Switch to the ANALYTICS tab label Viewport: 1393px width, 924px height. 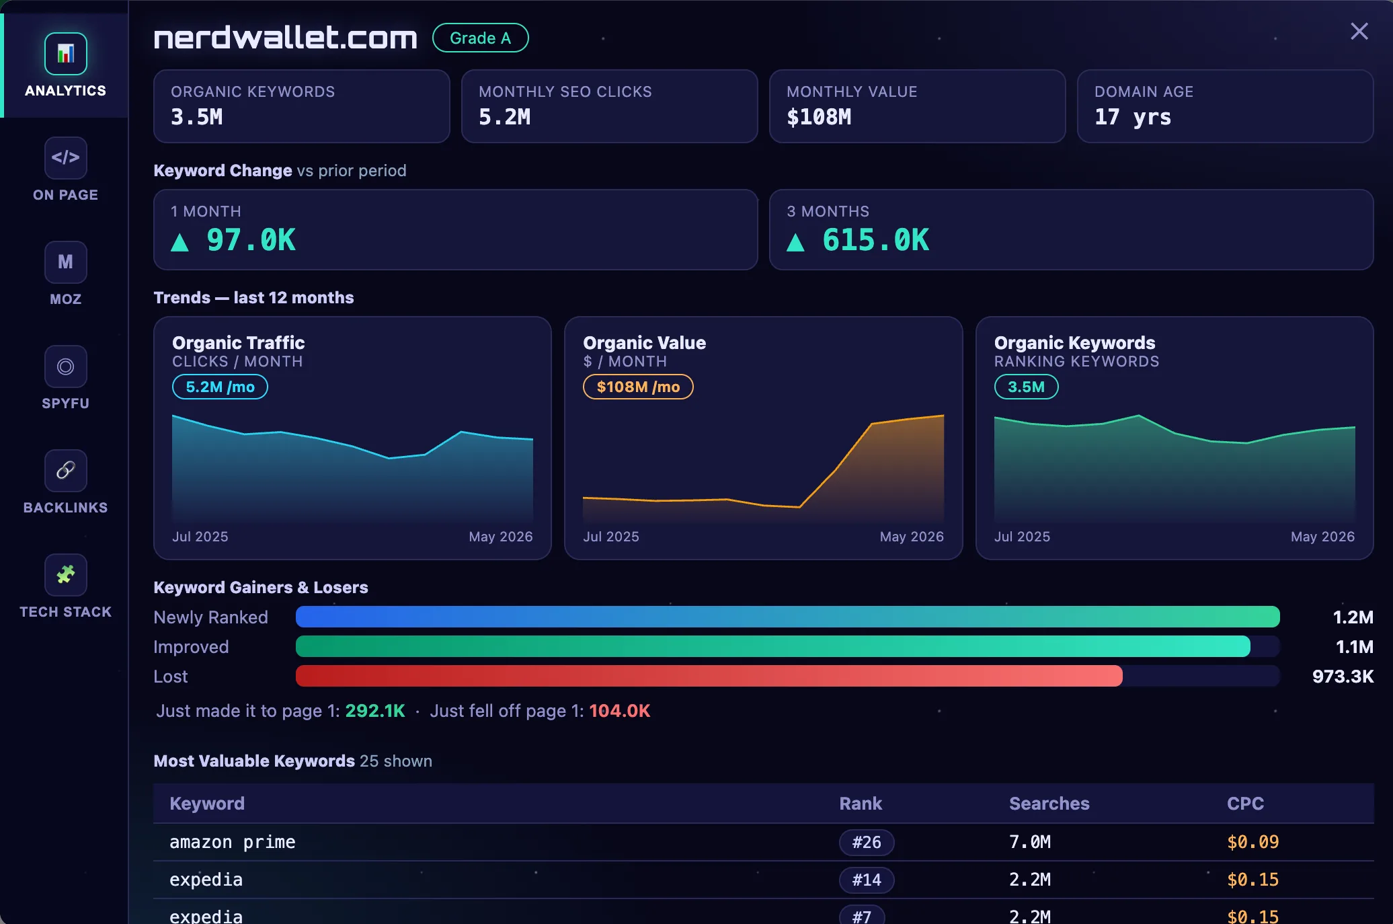[x=66, y=91]
